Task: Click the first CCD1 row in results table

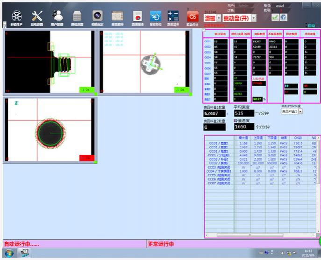Action: (261, 143)
